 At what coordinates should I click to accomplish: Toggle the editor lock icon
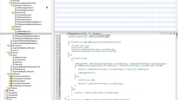pyautogui.click(x=177, y=34)
